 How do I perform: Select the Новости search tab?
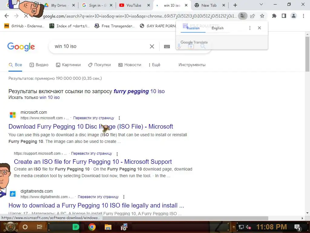point(130,65)
